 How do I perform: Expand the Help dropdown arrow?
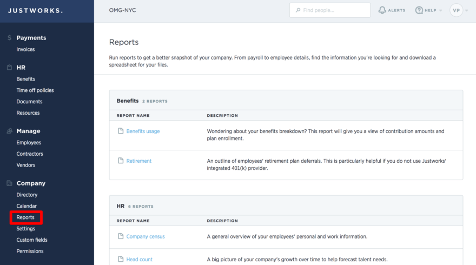(440, 11)
